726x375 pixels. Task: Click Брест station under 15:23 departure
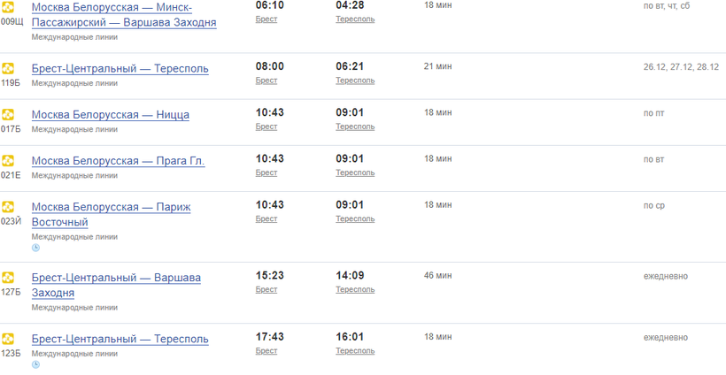click(x=266, y=289)
